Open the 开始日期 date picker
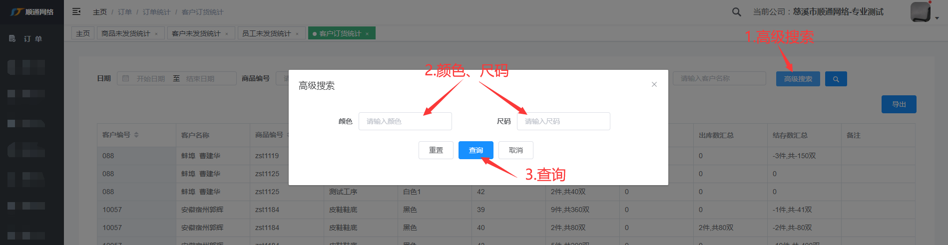Image resolution: width=948 pixels, height=245 pixels. click(x=150, y=79)
